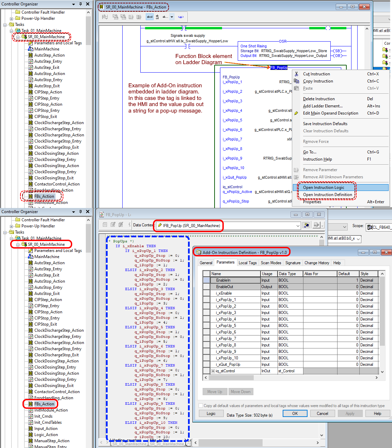Click the Logic_Action routine icon in tree
Image resolution: width=392 pixels, height=448 pixels.
[x=31, y=435]
